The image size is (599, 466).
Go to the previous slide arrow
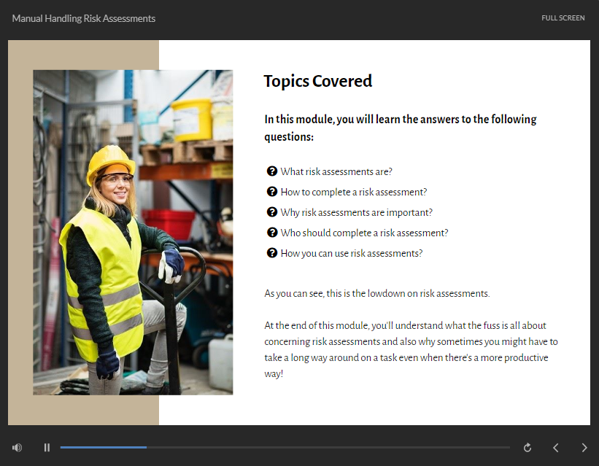555,448
